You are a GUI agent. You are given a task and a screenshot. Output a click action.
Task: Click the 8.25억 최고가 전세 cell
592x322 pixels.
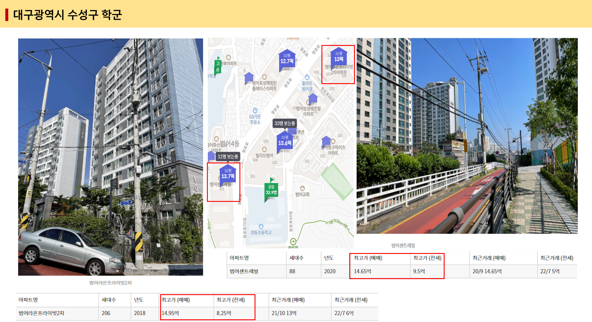tap(241, 313)
